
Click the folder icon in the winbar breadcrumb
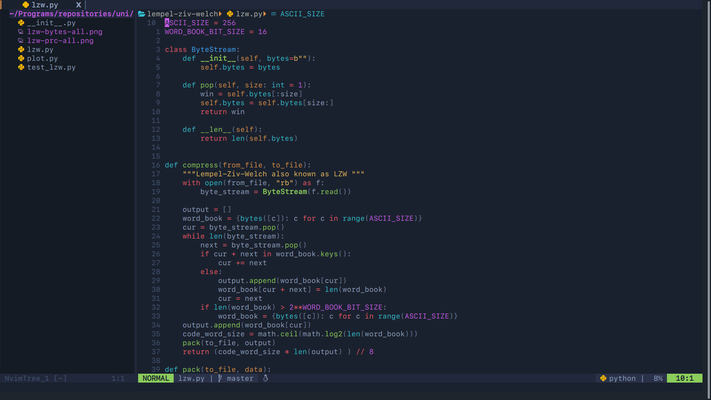pos(141,14)
